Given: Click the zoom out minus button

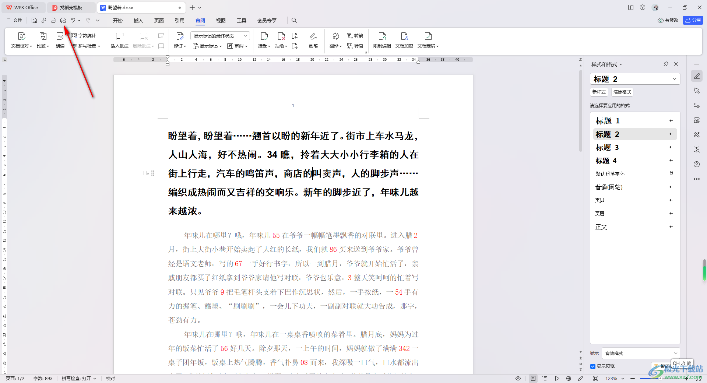Looking at the screenshot, I should click(633, 379).
